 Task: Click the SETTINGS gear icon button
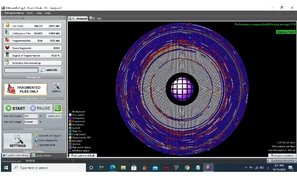(18, 141)
